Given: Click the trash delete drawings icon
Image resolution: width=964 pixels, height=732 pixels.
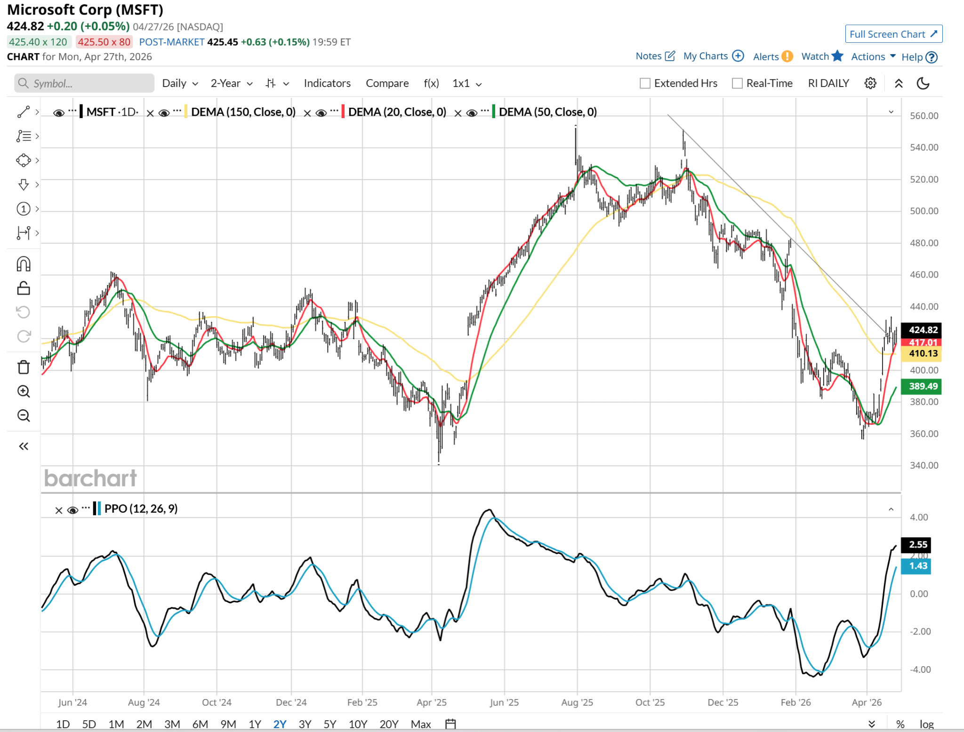Looking at the screenshot, I should tap(23, 367).
